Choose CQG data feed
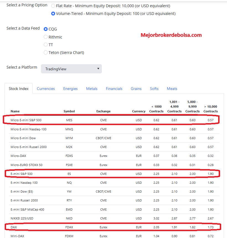 [46, 29]
